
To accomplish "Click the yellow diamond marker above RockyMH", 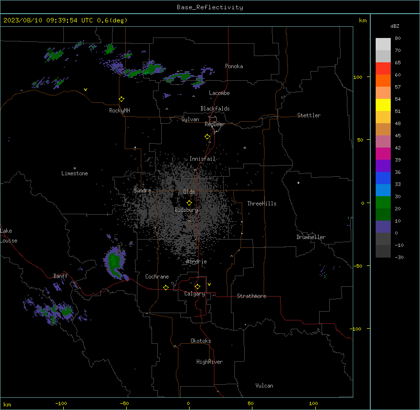I will point(122,99).
